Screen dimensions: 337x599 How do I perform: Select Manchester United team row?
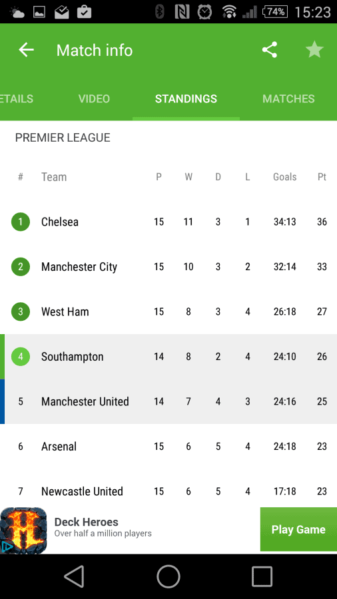click(x=168, y=401)
